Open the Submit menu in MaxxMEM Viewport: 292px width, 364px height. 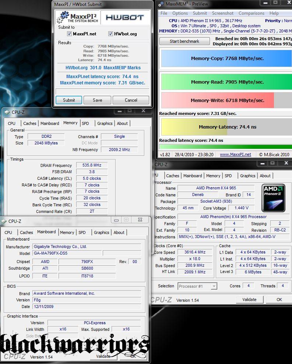[x=200, y=13]
